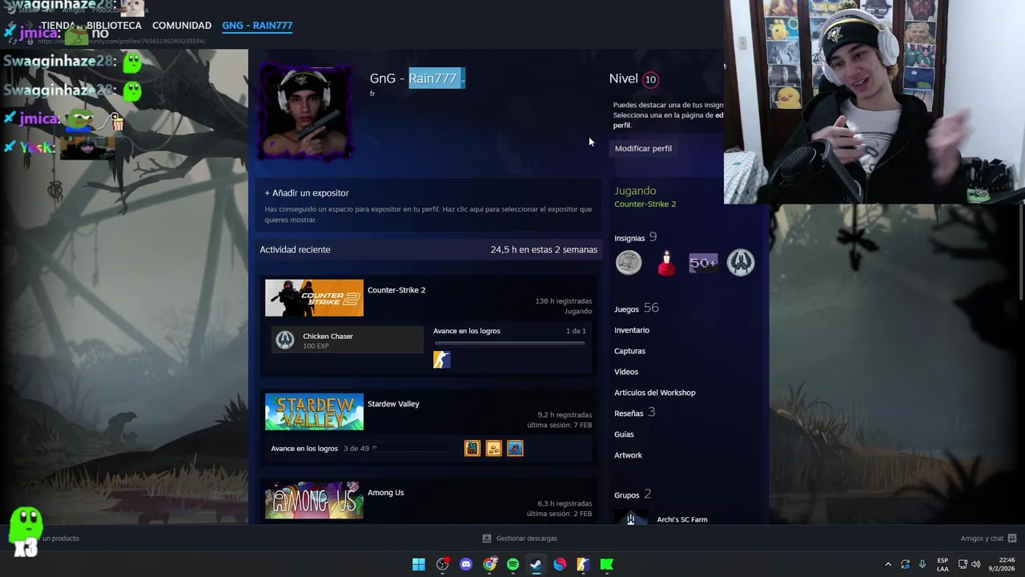Go to the Tienda tab
1025x577 pixels.
(58, 26)
